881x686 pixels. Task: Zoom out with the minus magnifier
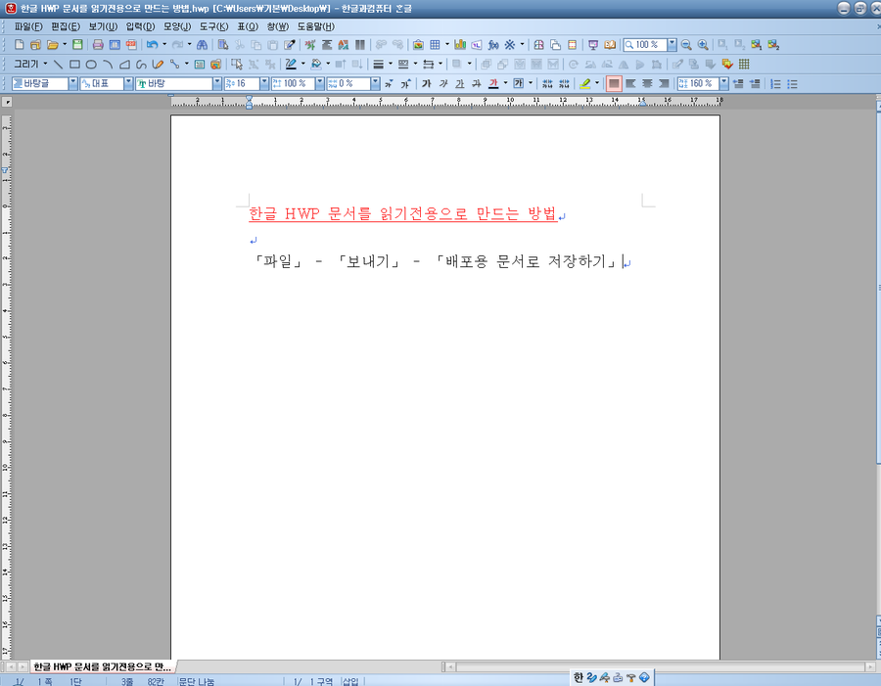click(686, 45)
